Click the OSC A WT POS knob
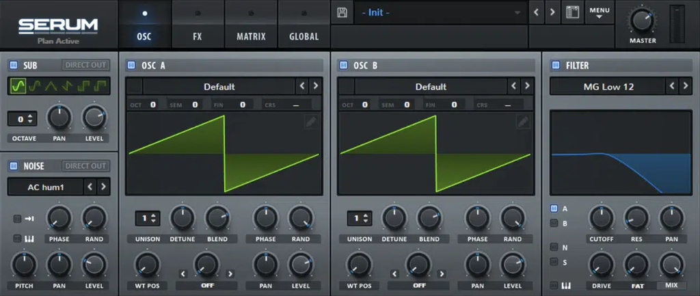 coord(146,265)
